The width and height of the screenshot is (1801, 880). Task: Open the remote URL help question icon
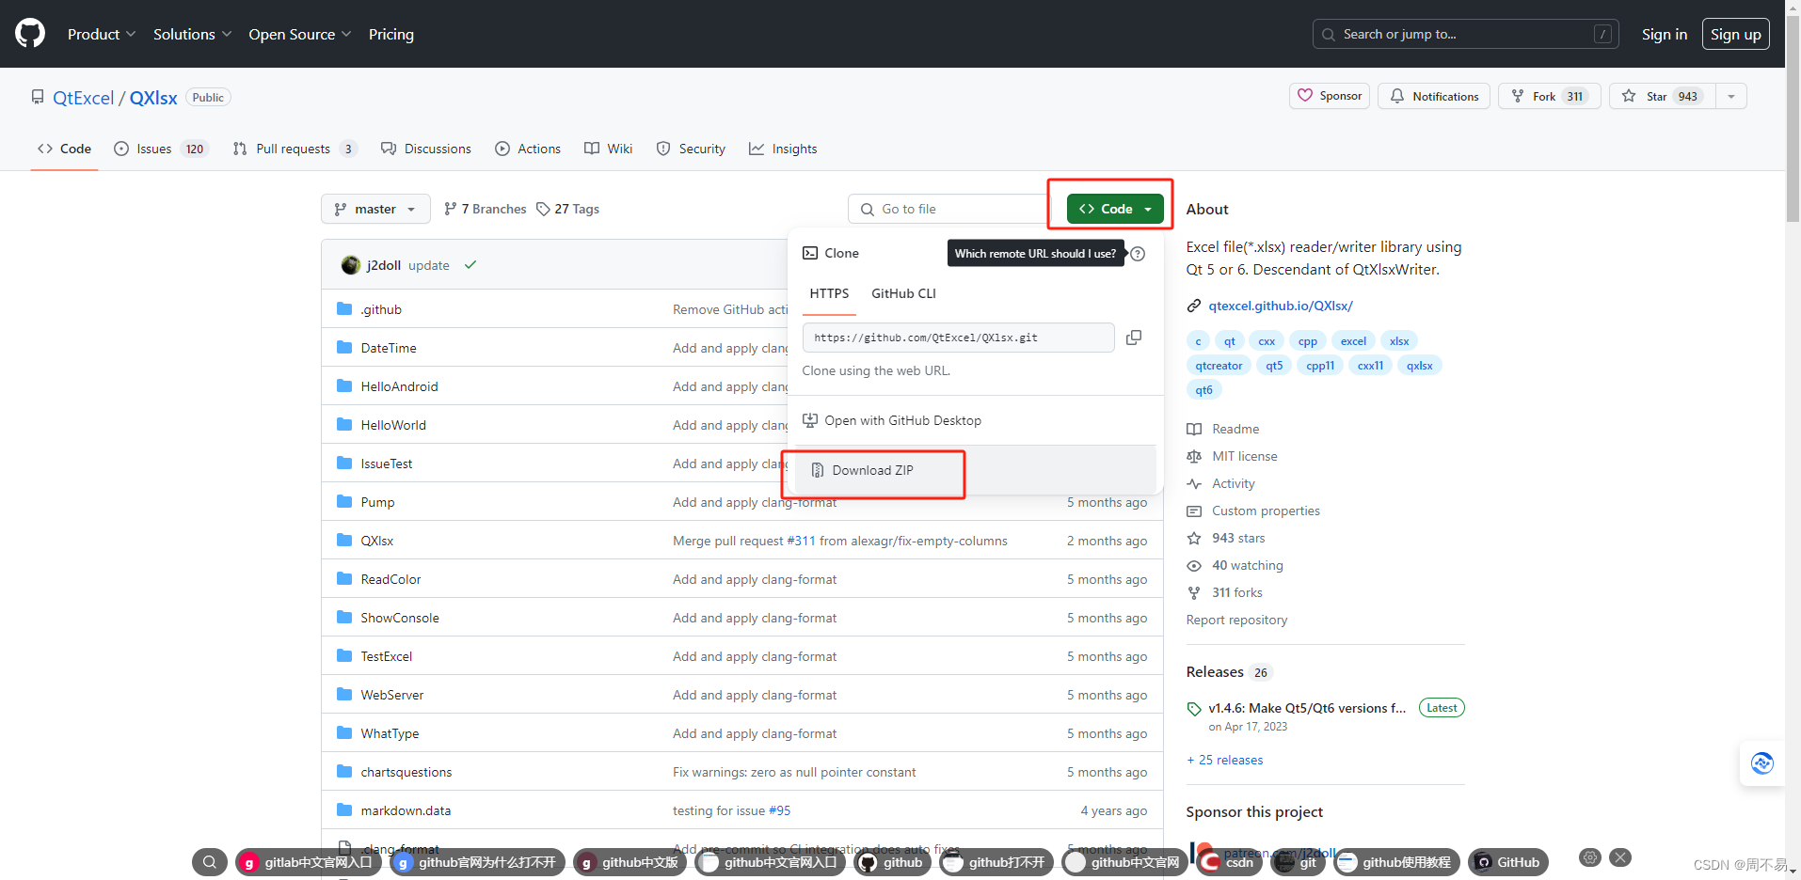click(1138, 254)
